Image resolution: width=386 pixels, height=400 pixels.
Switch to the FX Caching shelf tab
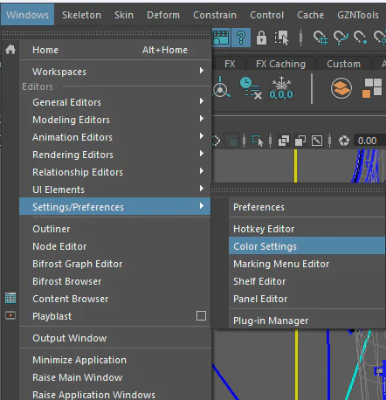[280, 64]
